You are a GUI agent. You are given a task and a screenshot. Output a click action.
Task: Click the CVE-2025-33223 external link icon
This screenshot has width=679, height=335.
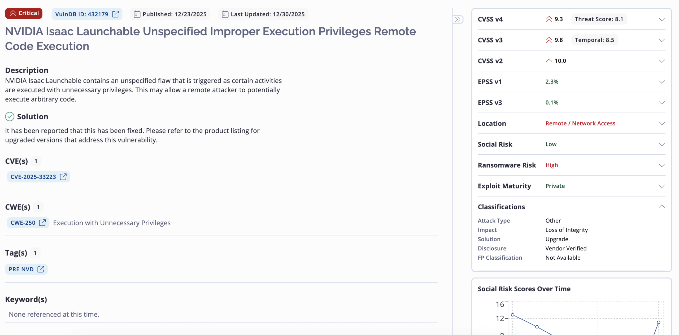point(63,177)
